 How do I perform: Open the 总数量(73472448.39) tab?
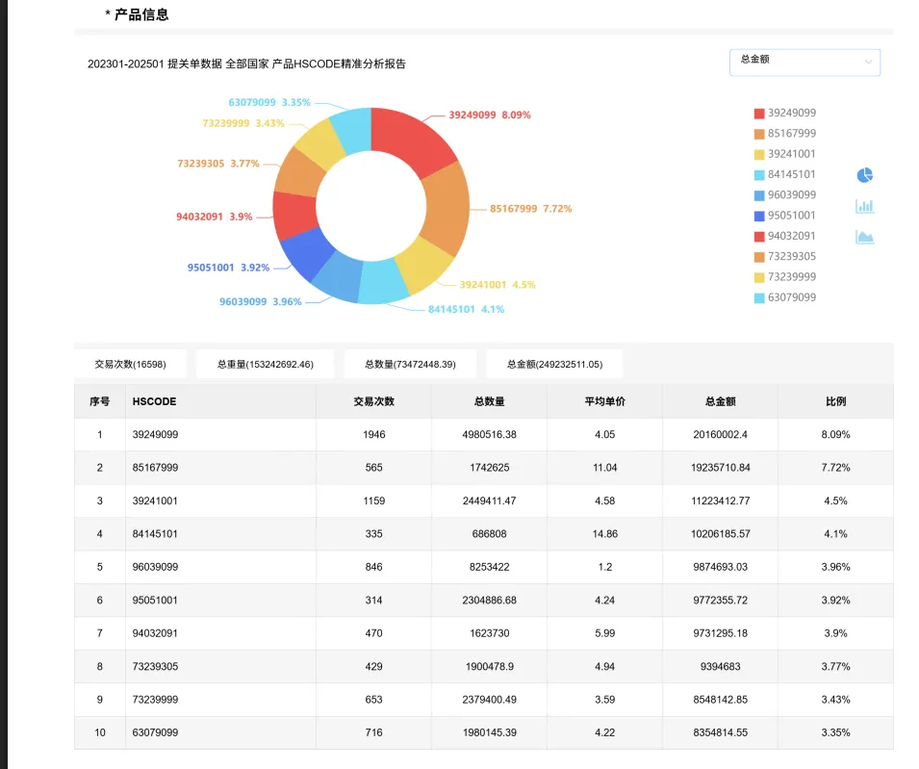(410, 364)
